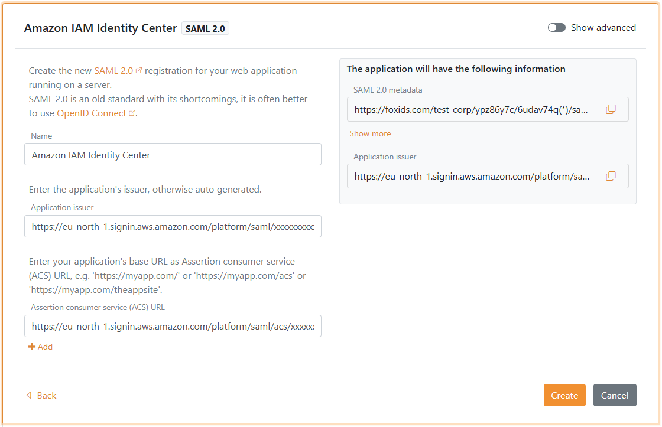Add another ACS URL with Add
This screenshot has width=662, height=427.
(x=45, y=347)
